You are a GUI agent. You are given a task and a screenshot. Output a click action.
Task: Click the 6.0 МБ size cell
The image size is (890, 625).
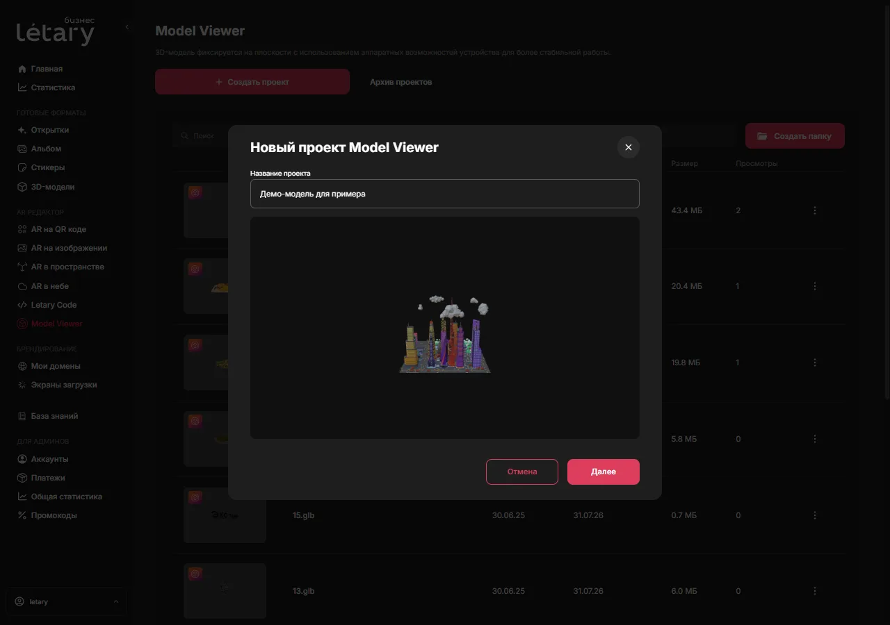point(684,591)
